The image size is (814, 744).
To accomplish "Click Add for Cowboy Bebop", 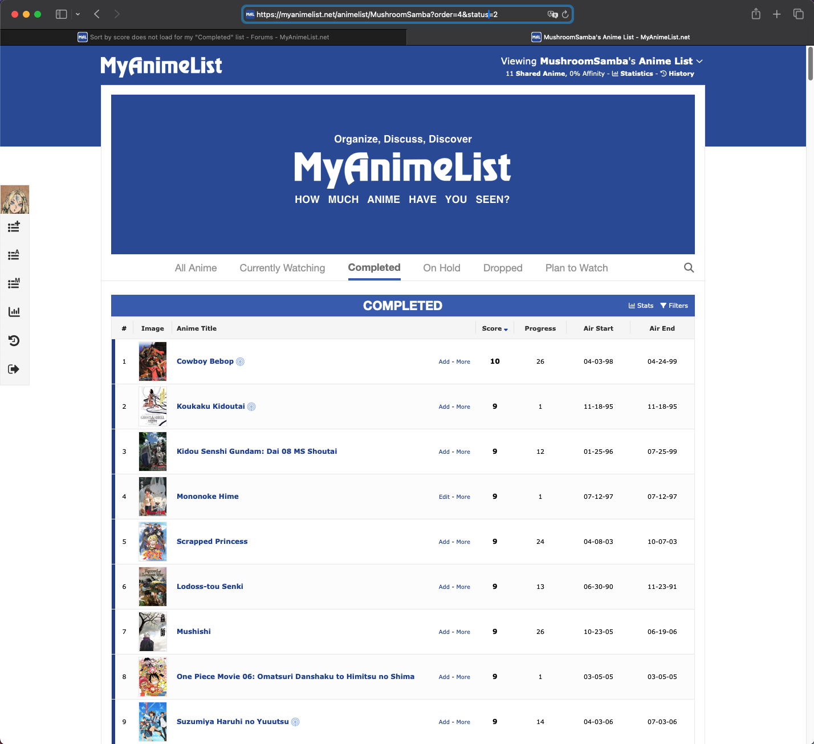I will pyautogui.click(x=444, y=362).
